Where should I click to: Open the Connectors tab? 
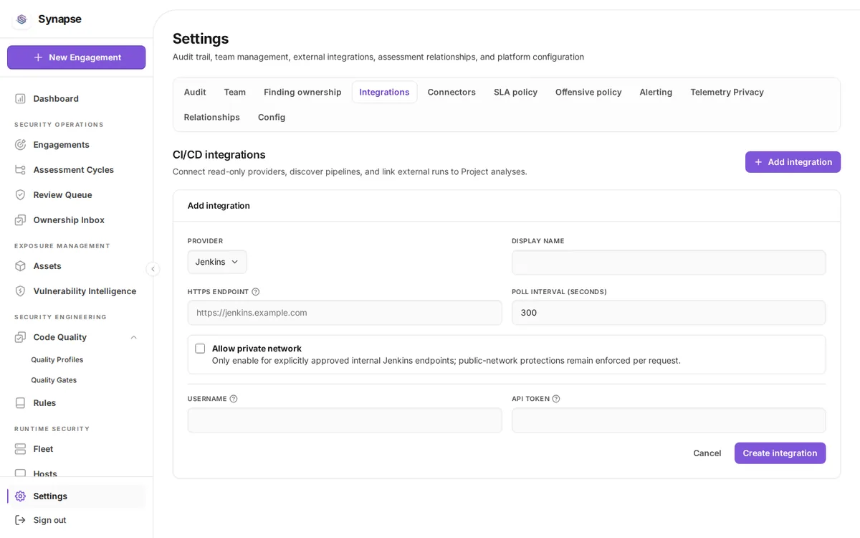click(x=451, y=92)
